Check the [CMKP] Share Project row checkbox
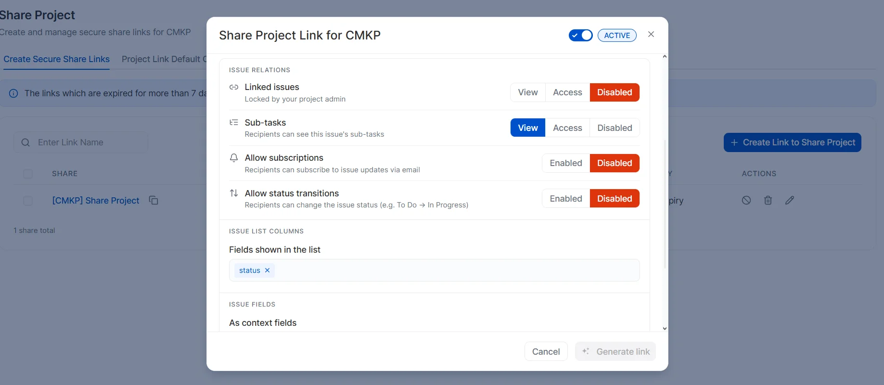Screen dimensions: 884x385 tap(28, 201)
